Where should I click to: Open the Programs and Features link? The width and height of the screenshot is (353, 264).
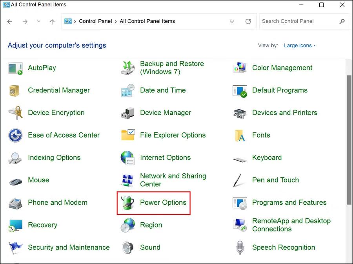coord(289,203)
